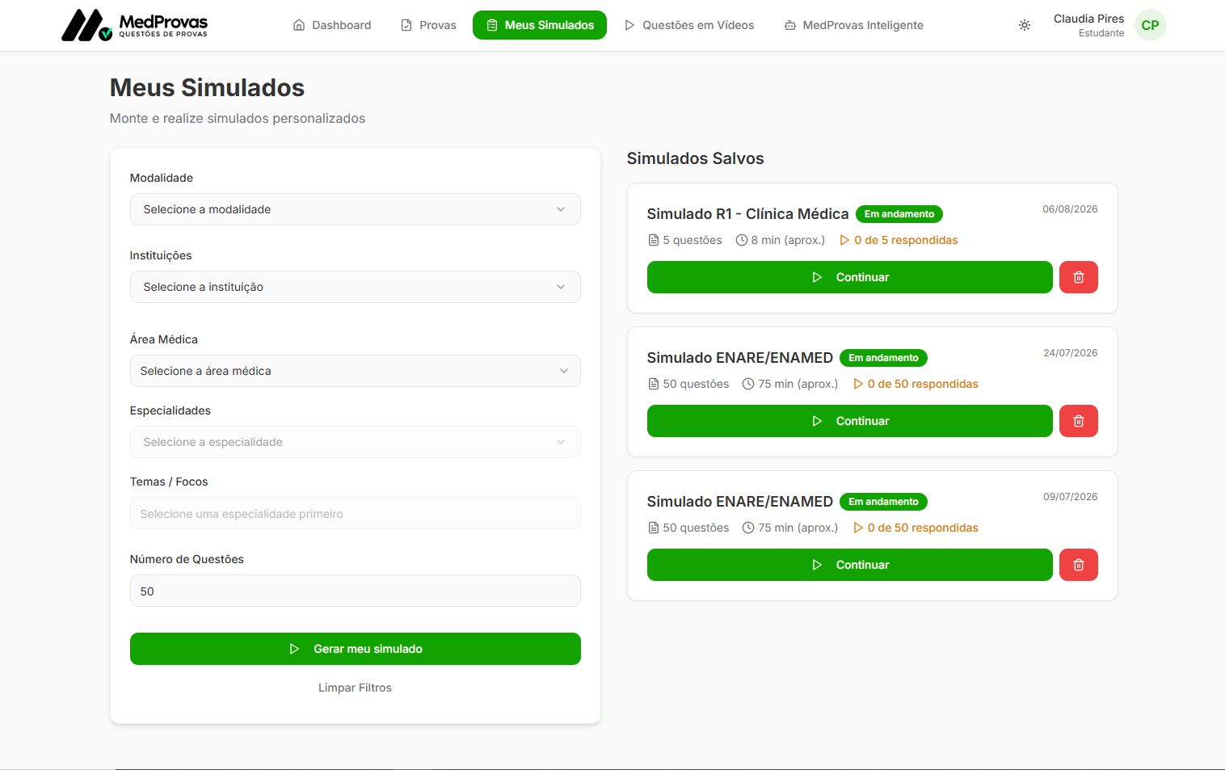Click the robot icon beside MedProvas Inteligente

(x=789, y=25)
